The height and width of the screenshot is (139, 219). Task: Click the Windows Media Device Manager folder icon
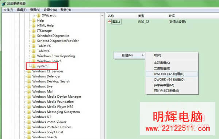(x=29, y=97)
